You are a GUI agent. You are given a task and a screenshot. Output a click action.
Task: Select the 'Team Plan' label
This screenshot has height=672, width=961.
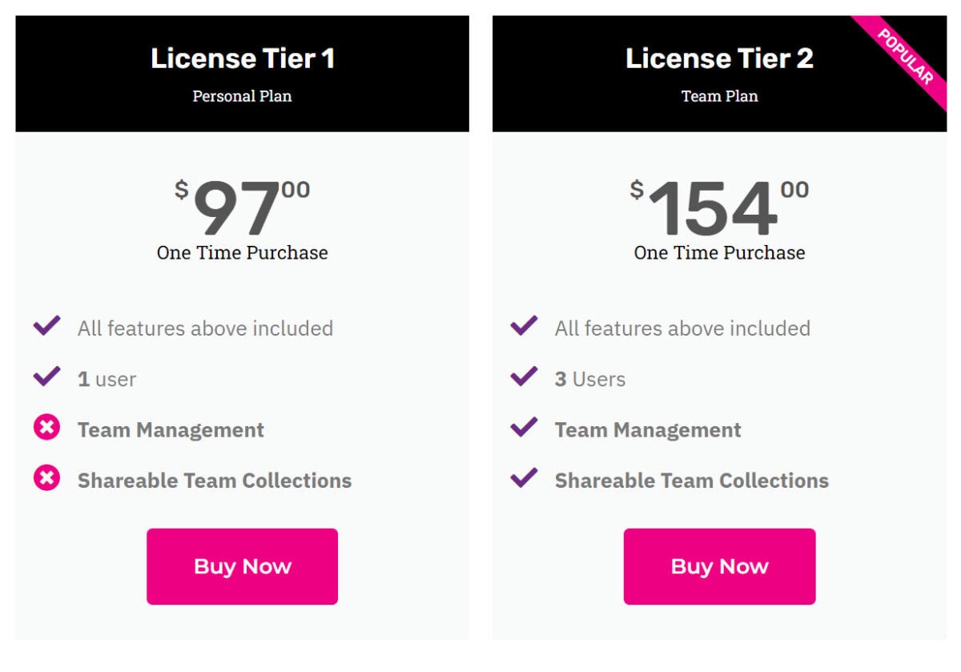click(x=719, y=96)
